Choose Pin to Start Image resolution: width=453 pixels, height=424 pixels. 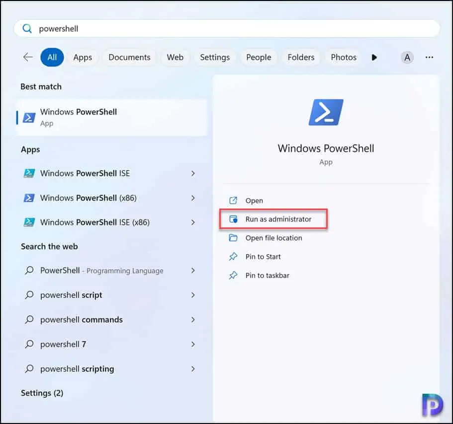pyautogui.click(x=263, y=257)
